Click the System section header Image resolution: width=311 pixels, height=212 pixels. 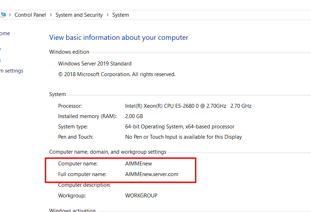point(57,94)
